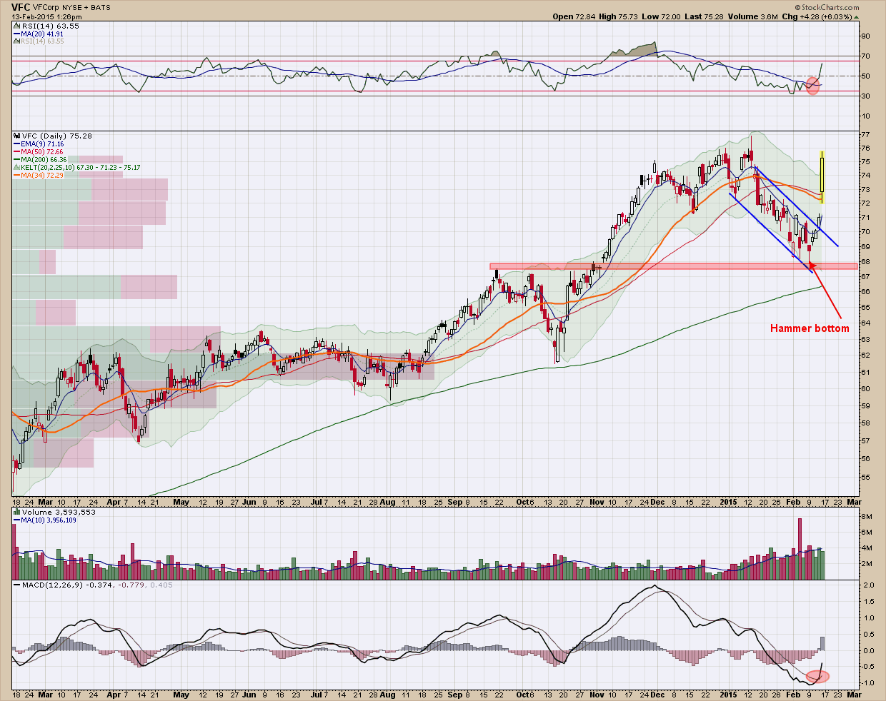The width and height of the screenshot is (886, 701).
Task: Click the Nov label on bottom date axis
Action: point(597,695)
